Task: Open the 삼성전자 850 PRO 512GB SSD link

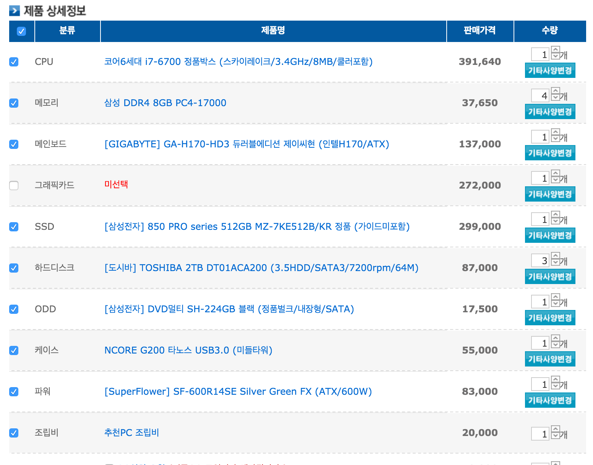Action: 257,226
